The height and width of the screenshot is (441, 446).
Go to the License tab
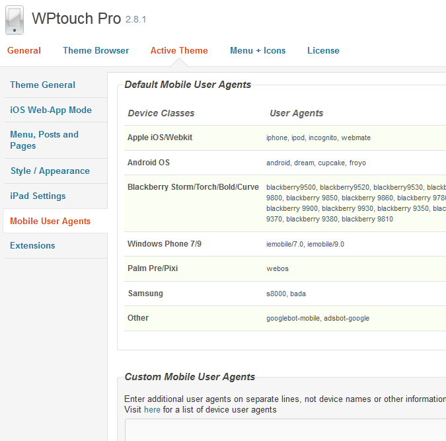(323, 50)
